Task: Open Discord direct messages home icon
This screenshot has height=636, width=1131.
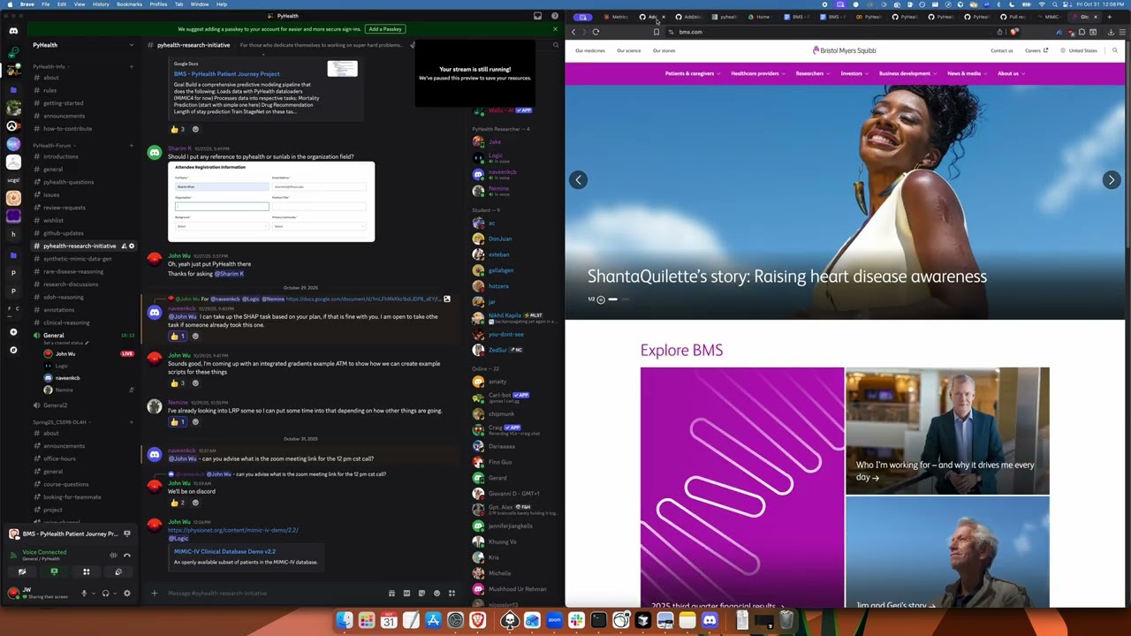Action: 13,31
